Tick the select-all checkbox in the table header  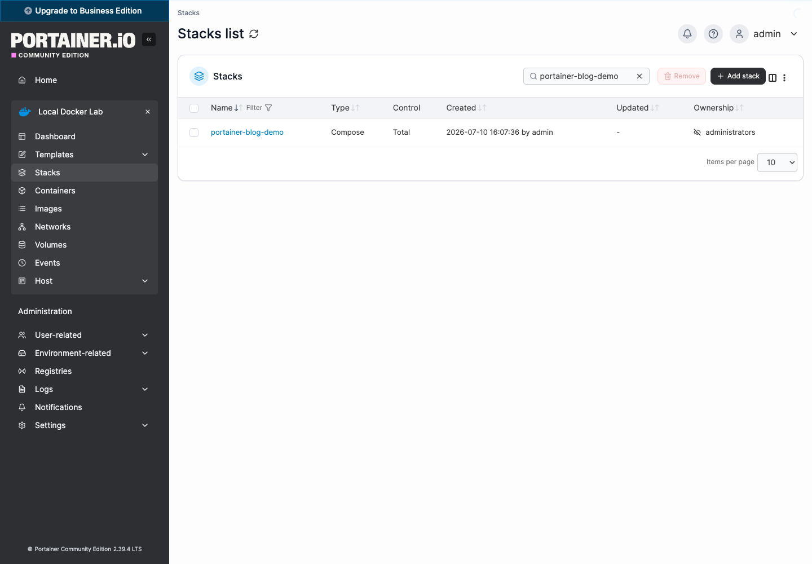pos(194,108)
